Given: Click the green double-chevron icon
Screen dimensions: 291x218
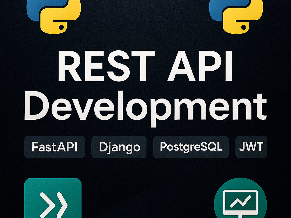Looking at the screenshot, I should (x=53, y=198).
